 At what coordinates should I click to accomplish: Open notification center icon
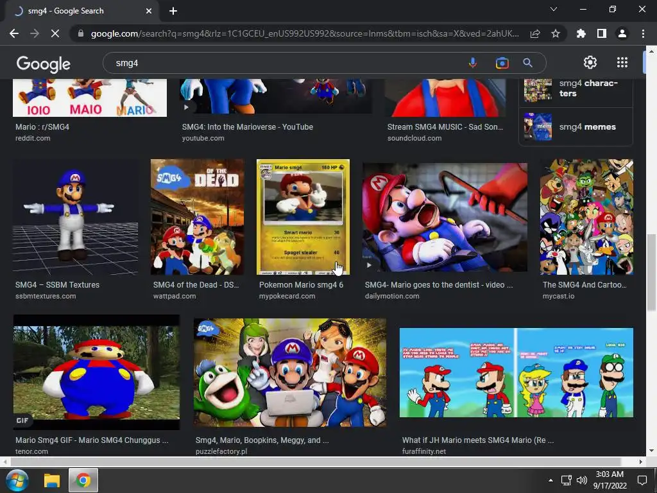(x=642, y=480)
